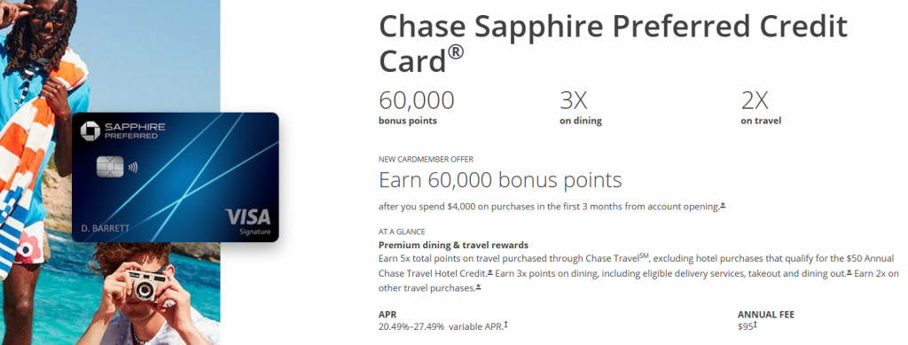
Task: Click the EMV chip on the card
Action: coord(109,168)
